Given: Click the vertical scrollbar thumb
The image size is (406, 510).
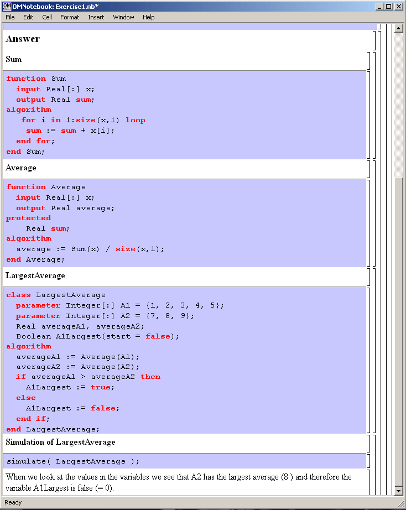Looking at the screenshot, I should pyautogui.click(x=398, y=332).
